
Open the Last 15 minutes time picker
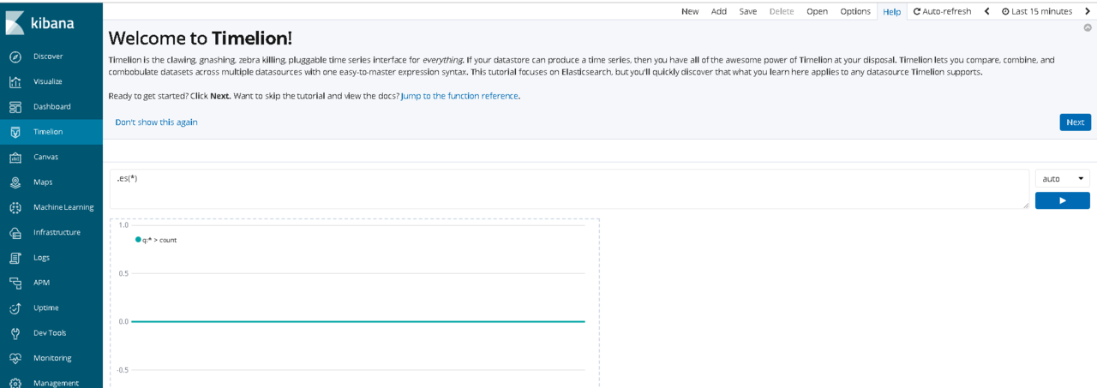(1037, 11)
